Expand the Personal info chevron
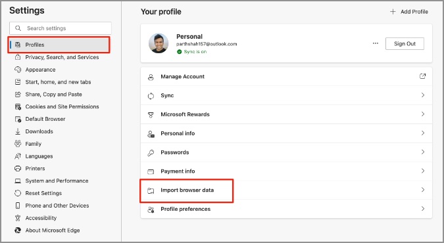This screenshot has height=243, width=444. (423, 133)
